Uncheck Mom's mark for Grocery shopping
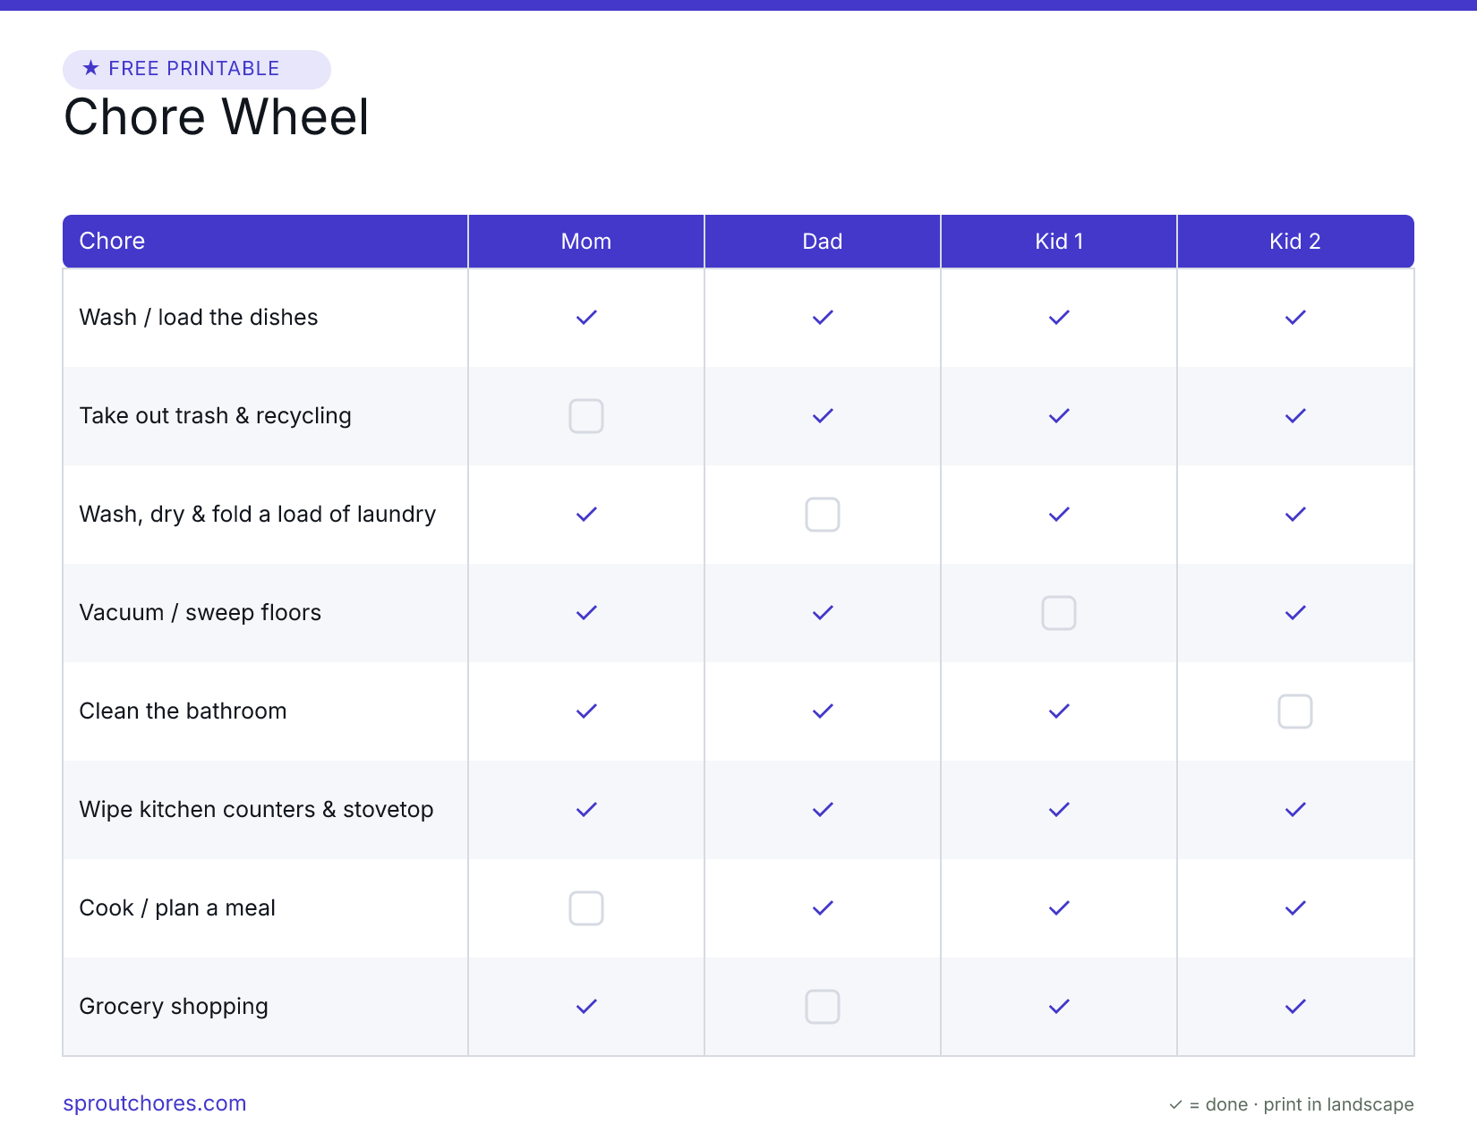The width and height of the screenshot is (1477, 1141). 586,1007
